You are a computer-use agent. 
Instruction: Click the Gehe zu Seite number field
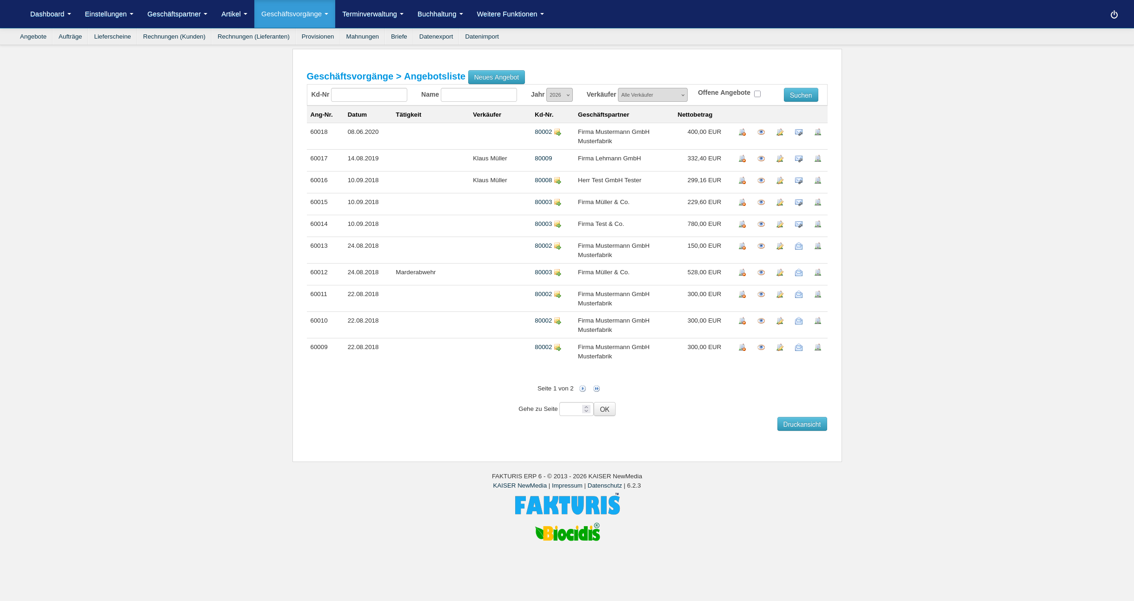pyautogui.click(x=571, y=409)
